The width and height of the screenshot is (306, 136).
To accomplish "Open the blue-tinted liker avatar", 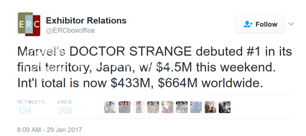I will pos(196,107).
